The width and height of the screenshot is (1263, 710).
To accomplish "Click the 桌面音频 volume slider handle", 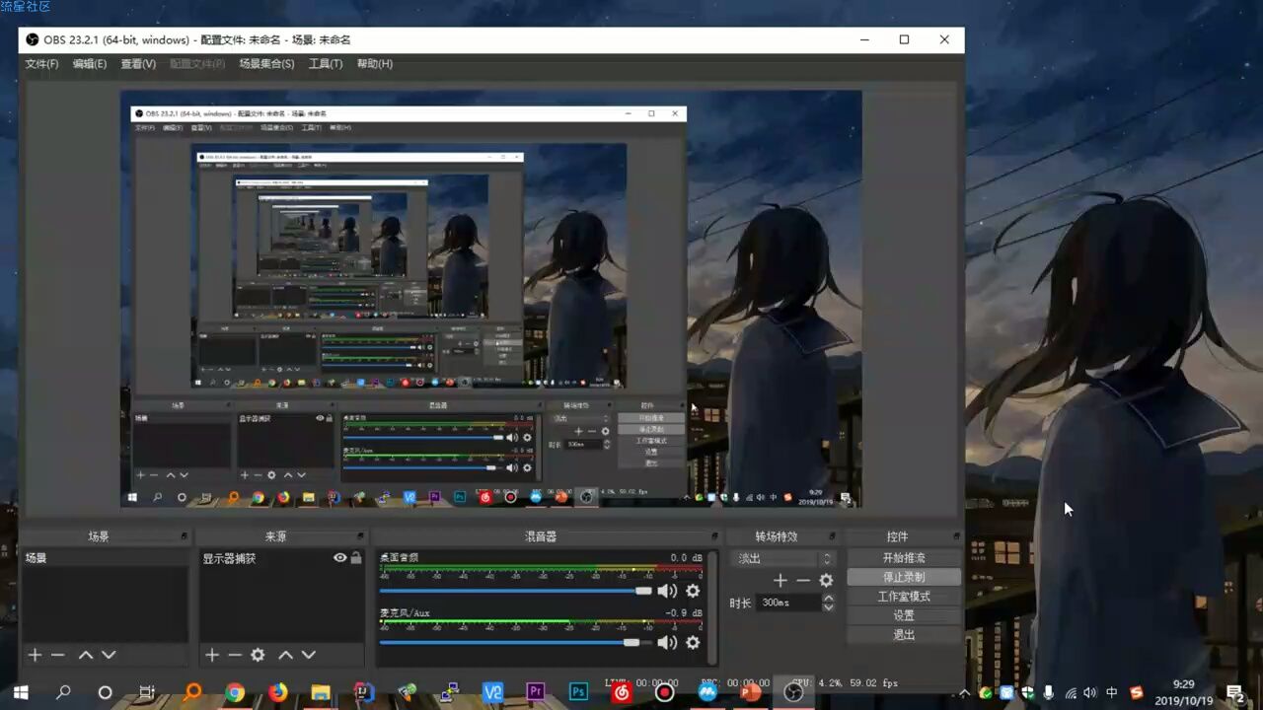I will click(x=643, y=591).
